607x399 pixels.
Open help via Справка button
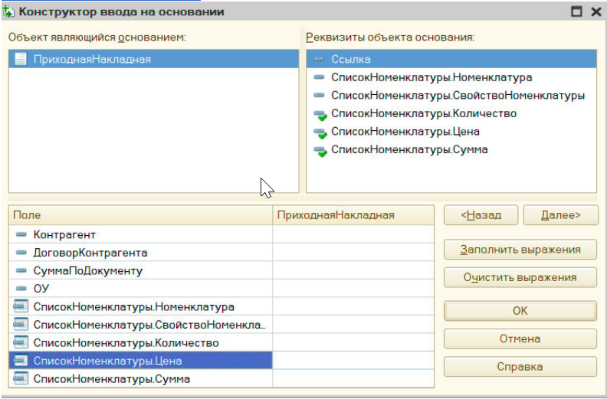click(520, 367)
